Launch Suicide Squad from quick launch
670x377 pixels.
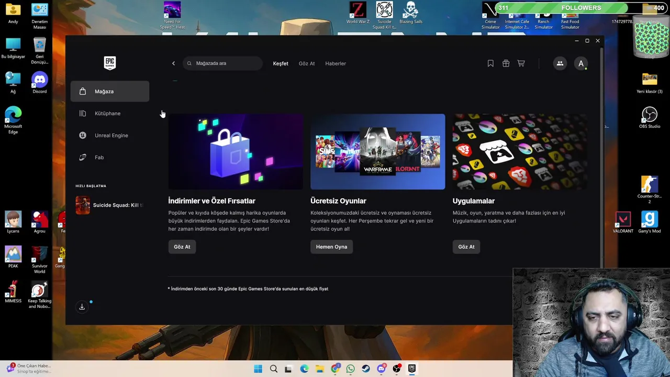(110, 205)
